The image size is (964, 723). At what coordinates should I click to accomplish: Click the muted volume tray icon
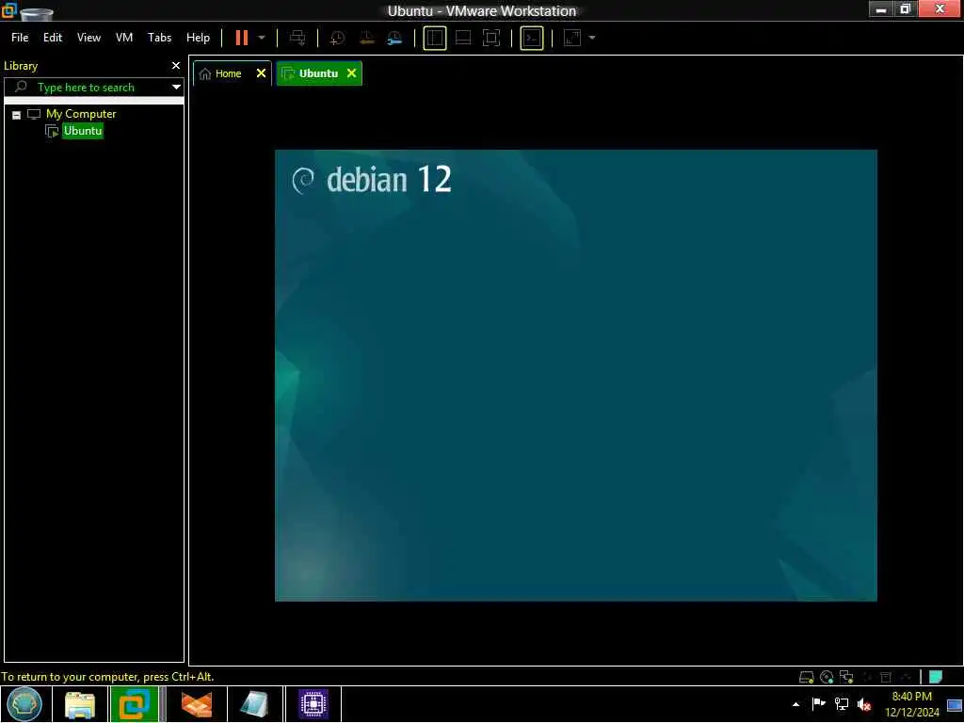(864, 704)
